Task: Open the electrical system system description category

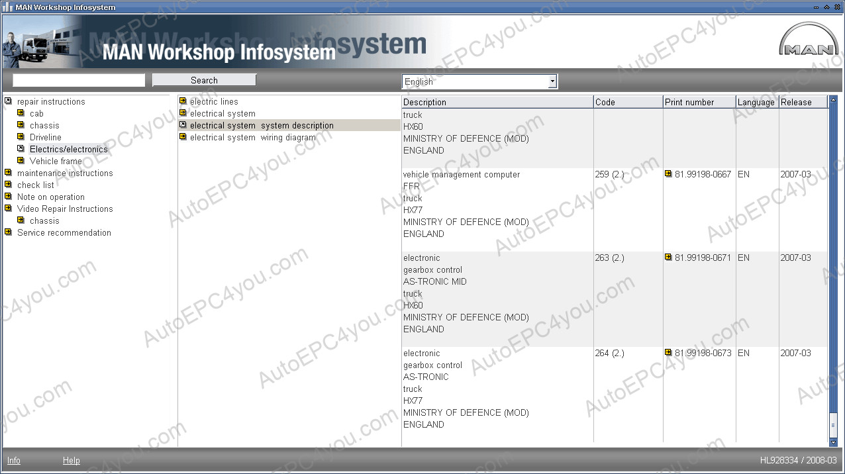Action: 262,125
